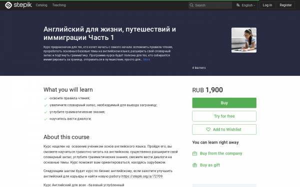Click checkmark icon beside 'научитесь вести диалоги'
Image resolution: width=300 pixels, height=187 pixels.
(45, 119)
